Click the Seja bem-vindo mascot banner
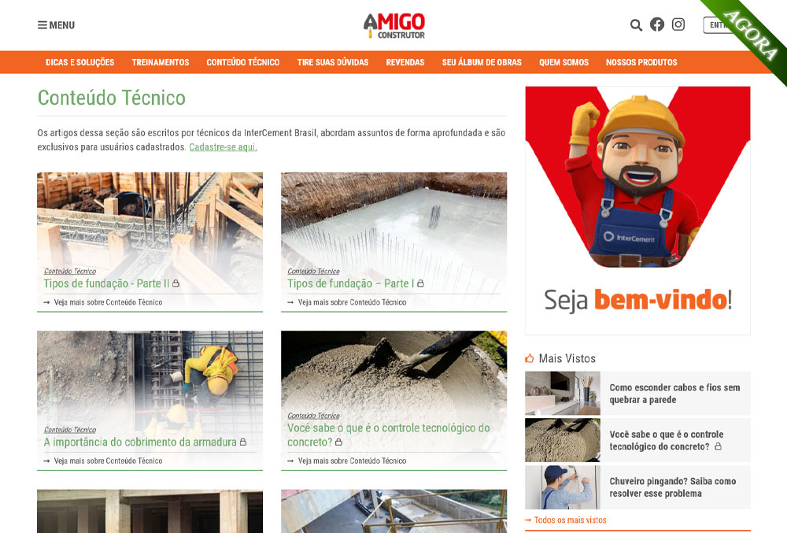 click(x=638, y=210)
